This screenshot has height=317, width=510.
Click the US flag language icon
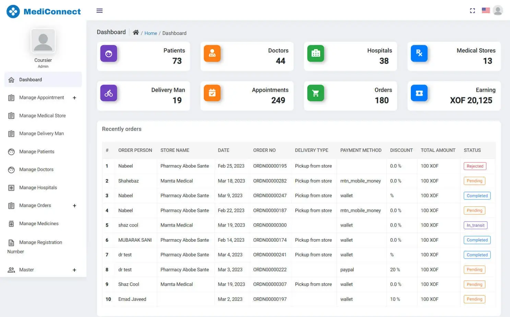pyautogui.click(x=486, y=11)
